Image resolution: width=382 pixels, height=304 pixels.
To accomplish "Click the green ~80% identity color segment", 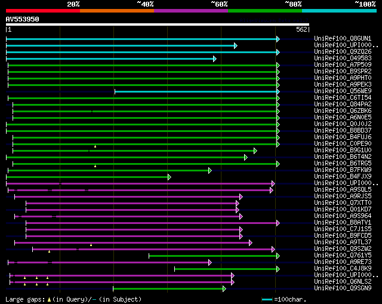I will 265,11.
